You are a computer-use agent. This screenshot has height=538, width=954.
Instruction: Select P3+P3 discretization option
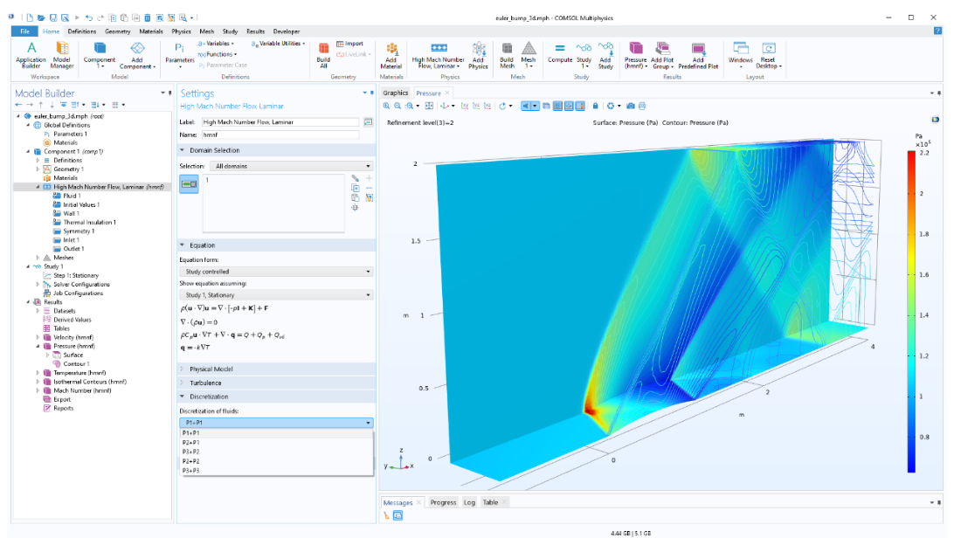(x=277, y=471)
